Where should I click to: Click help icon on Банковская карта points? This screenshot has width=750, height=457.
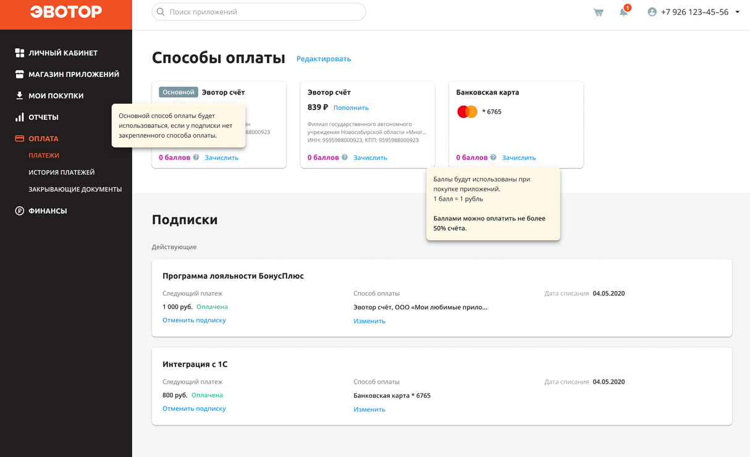click(493, 157)
